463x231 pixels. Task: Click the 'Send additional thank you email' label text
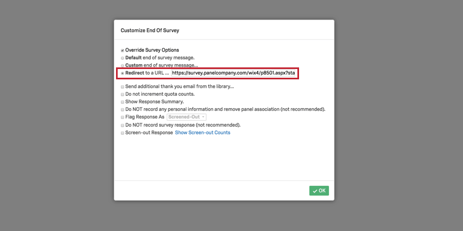click(x=180, y=86)
